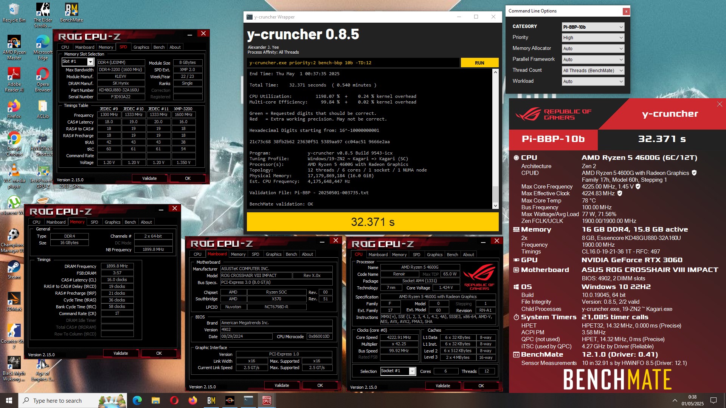Switch to Ryzen Master taskbar icon
726x408 pixels.
[230, 400]
